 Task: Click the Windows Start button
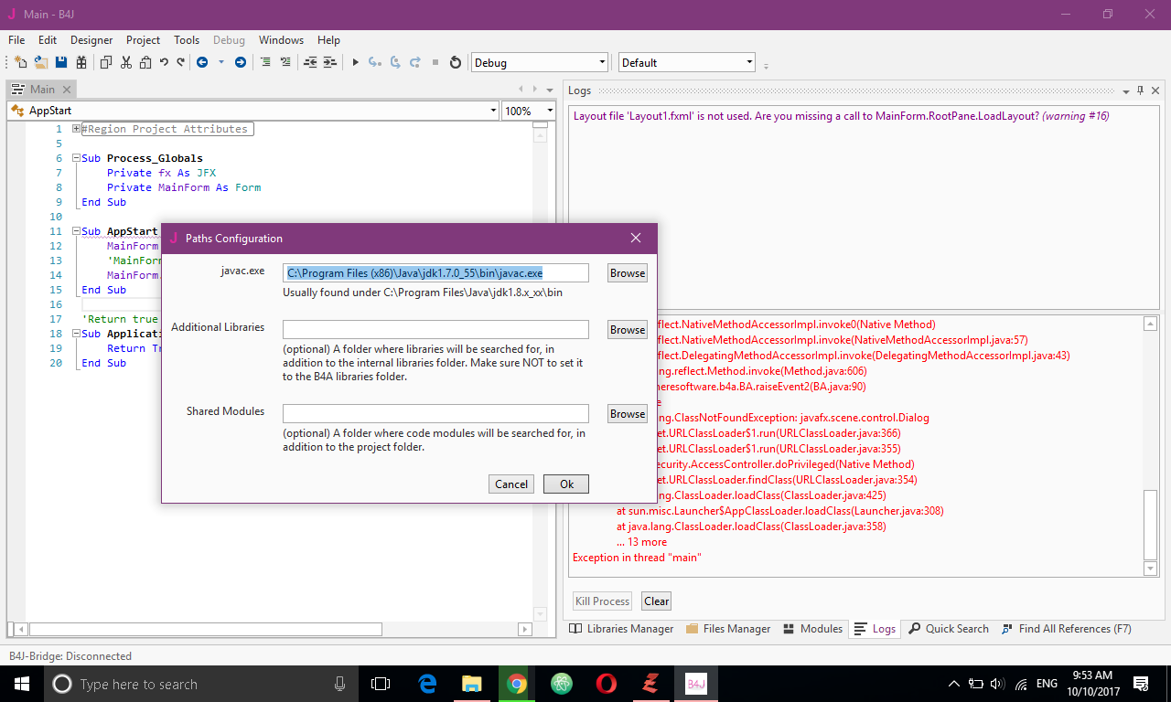(20, 684)
